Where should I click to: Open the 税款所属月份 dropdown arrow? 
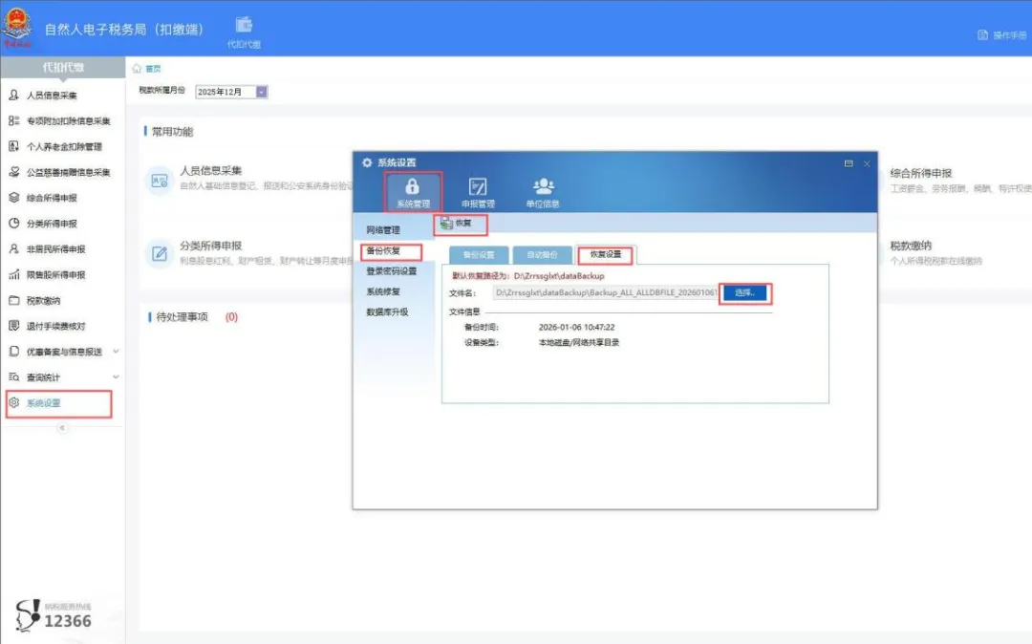pos(261,92)
